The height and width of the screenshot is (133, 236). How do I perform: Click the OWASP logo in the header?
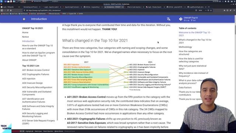tap(24, 19)
